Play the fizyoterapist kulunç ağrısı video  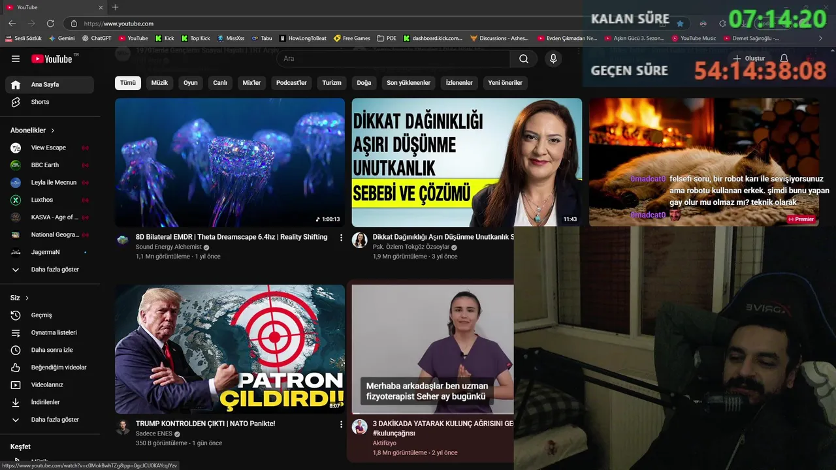pyautogui.click(x=432, y=349)
